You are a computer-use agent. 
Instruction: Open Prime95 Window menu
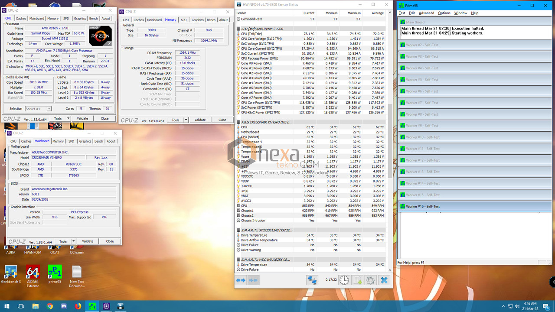pyautogui.click(x=460, y=13)
